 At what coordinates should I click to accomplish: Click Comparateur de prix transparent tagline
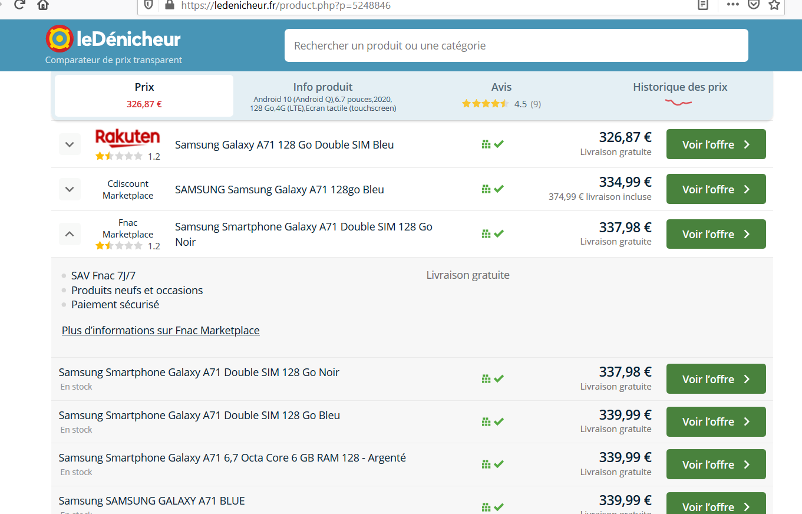(114, 60)
